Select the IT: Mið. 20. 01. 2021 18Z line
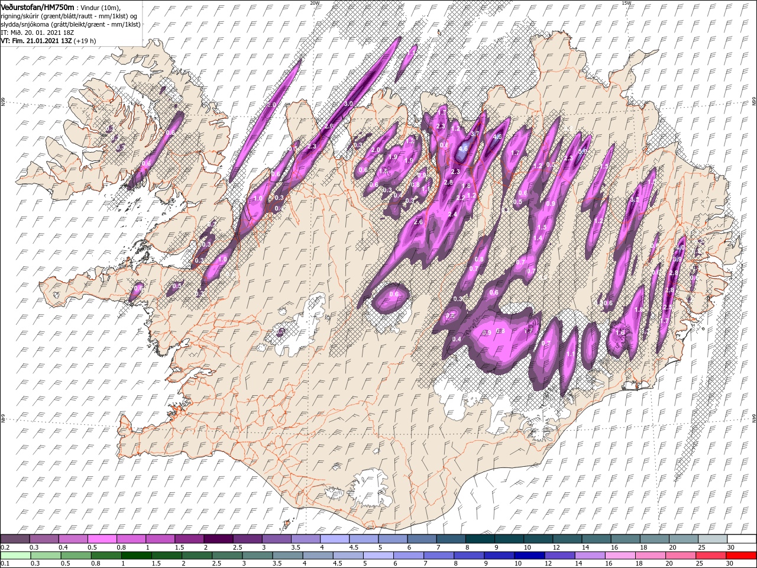Screen dimensions: 757x568 (x=38, y=32)
